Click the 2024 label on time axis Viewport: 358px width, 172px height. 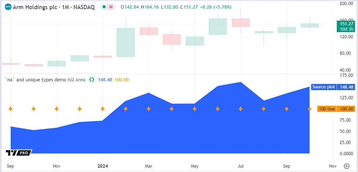pyautogui.click(x=103, y=166)
